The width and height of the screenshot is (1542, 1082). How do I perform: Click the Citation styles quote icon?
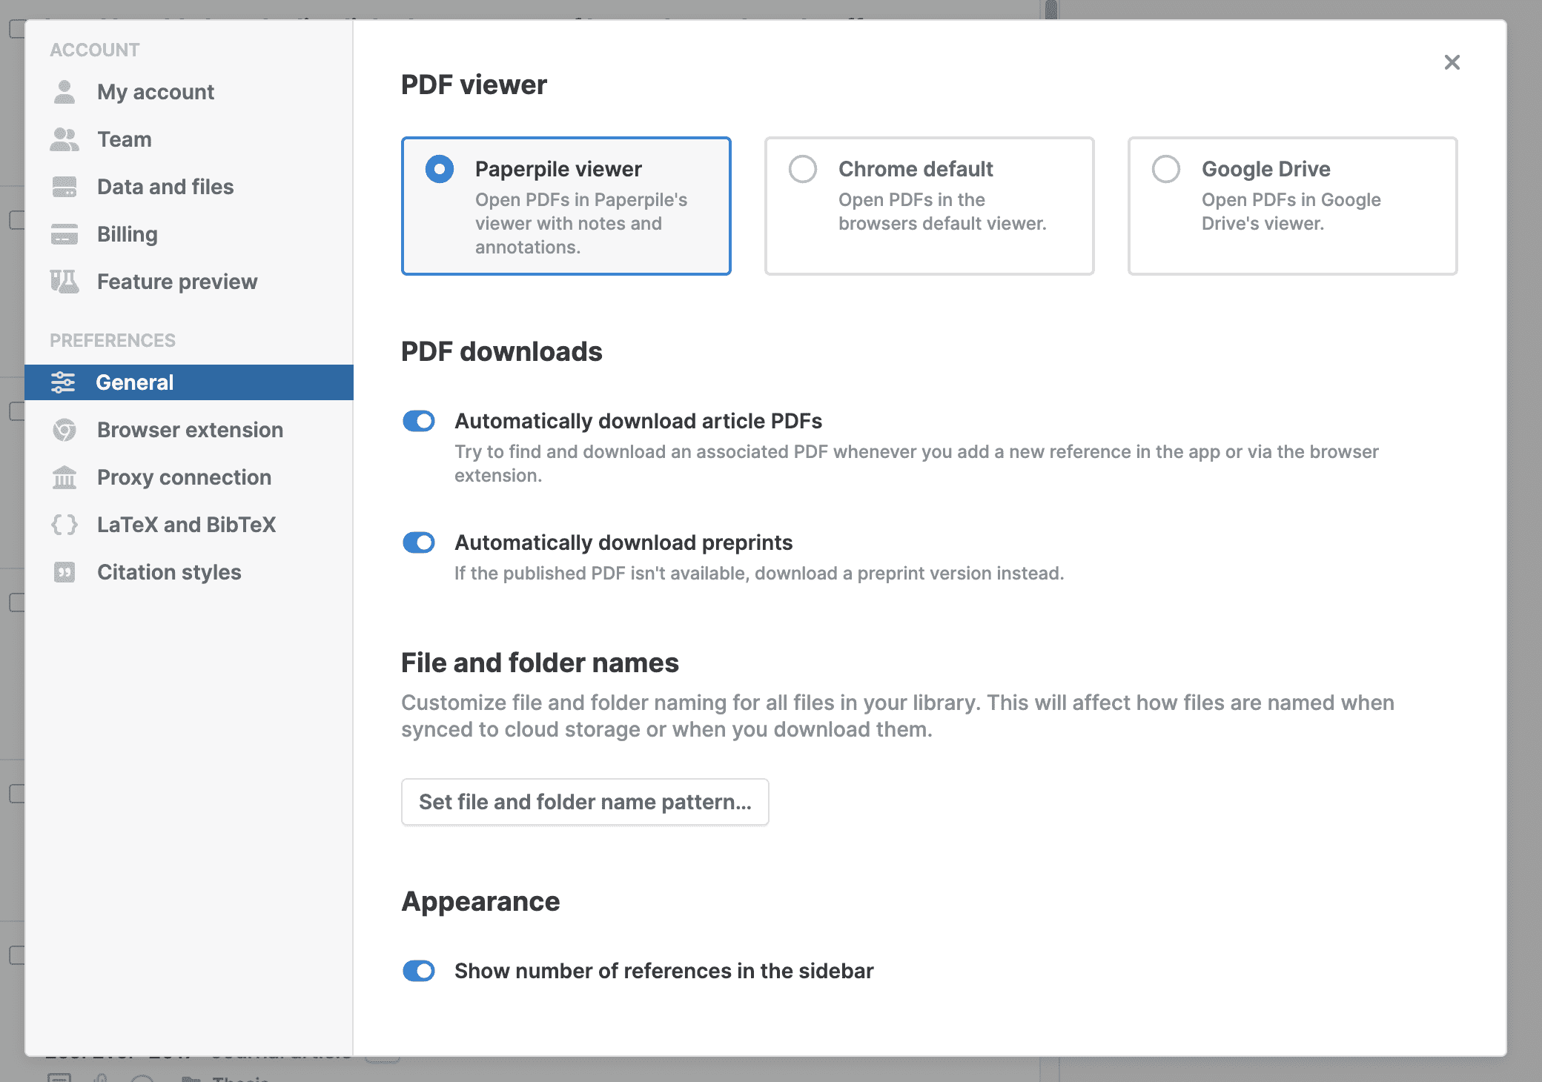click(x=64, y=572)
